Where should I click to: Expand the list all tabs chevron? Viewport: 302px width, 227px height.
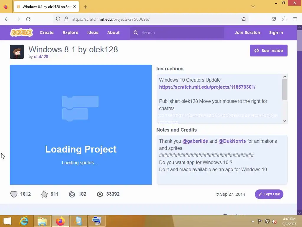click(x=253, y=7)
